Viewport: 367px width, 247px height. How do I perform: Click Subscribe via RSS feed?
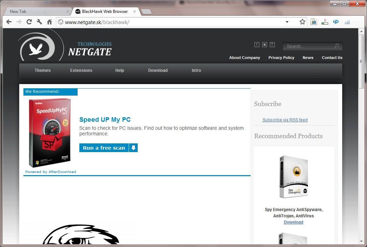tap(285, 120)
